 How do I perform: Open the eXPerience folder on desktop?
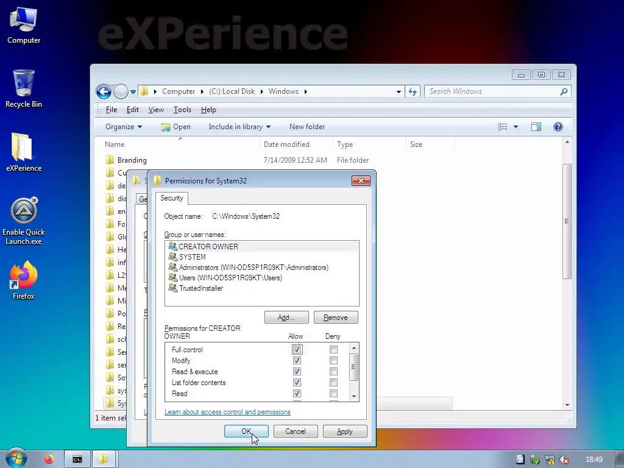(x=24, y=152)
